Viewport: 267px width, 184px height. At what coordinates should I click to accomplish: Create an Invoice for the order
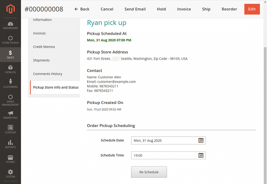tap(184, 9)
